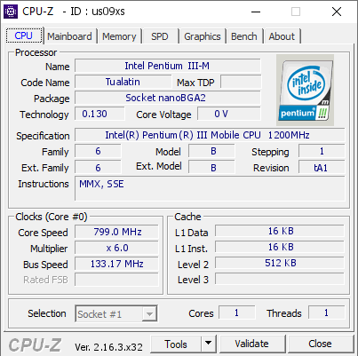358x356 pixels.
Task: Open the Tools dropdown arrow
Action: tap(209, 344)
